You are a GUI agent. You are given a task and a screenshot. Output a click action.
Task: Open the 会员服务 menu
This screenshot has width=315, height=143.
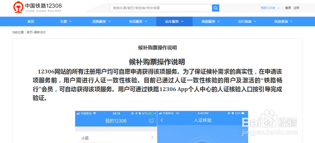(x=138, y=21)
